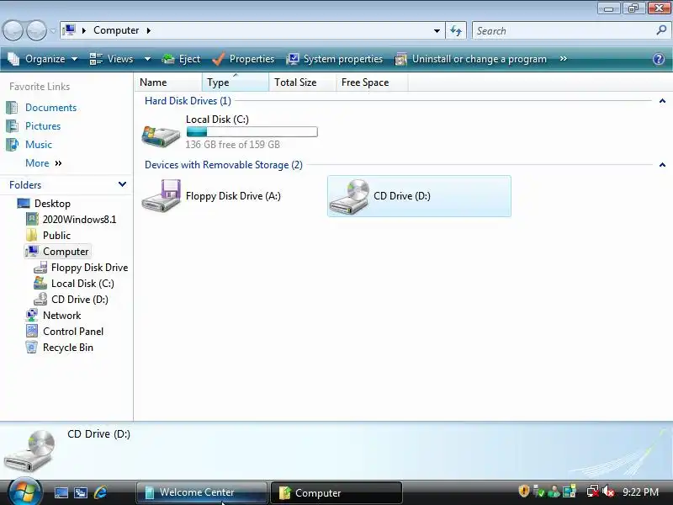Screen dimensions: 673x505
Task: Open the Views dropdown arrow
Action: tap(147, 59)
